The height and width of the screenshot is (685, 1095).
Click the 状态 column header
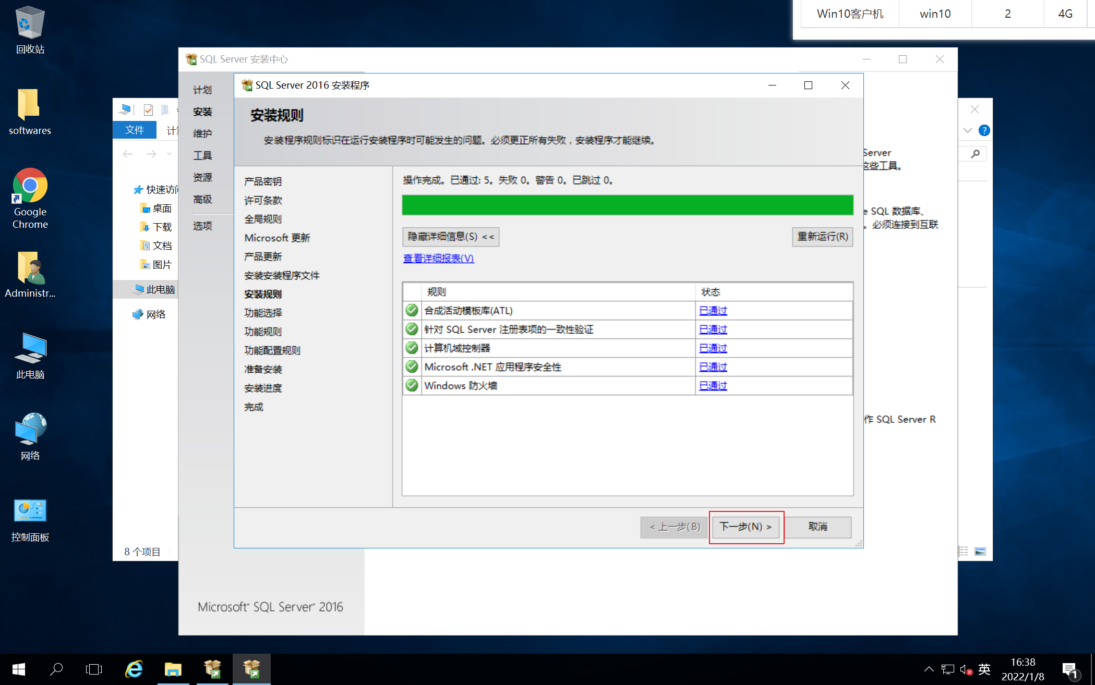(x=774, y=292)
